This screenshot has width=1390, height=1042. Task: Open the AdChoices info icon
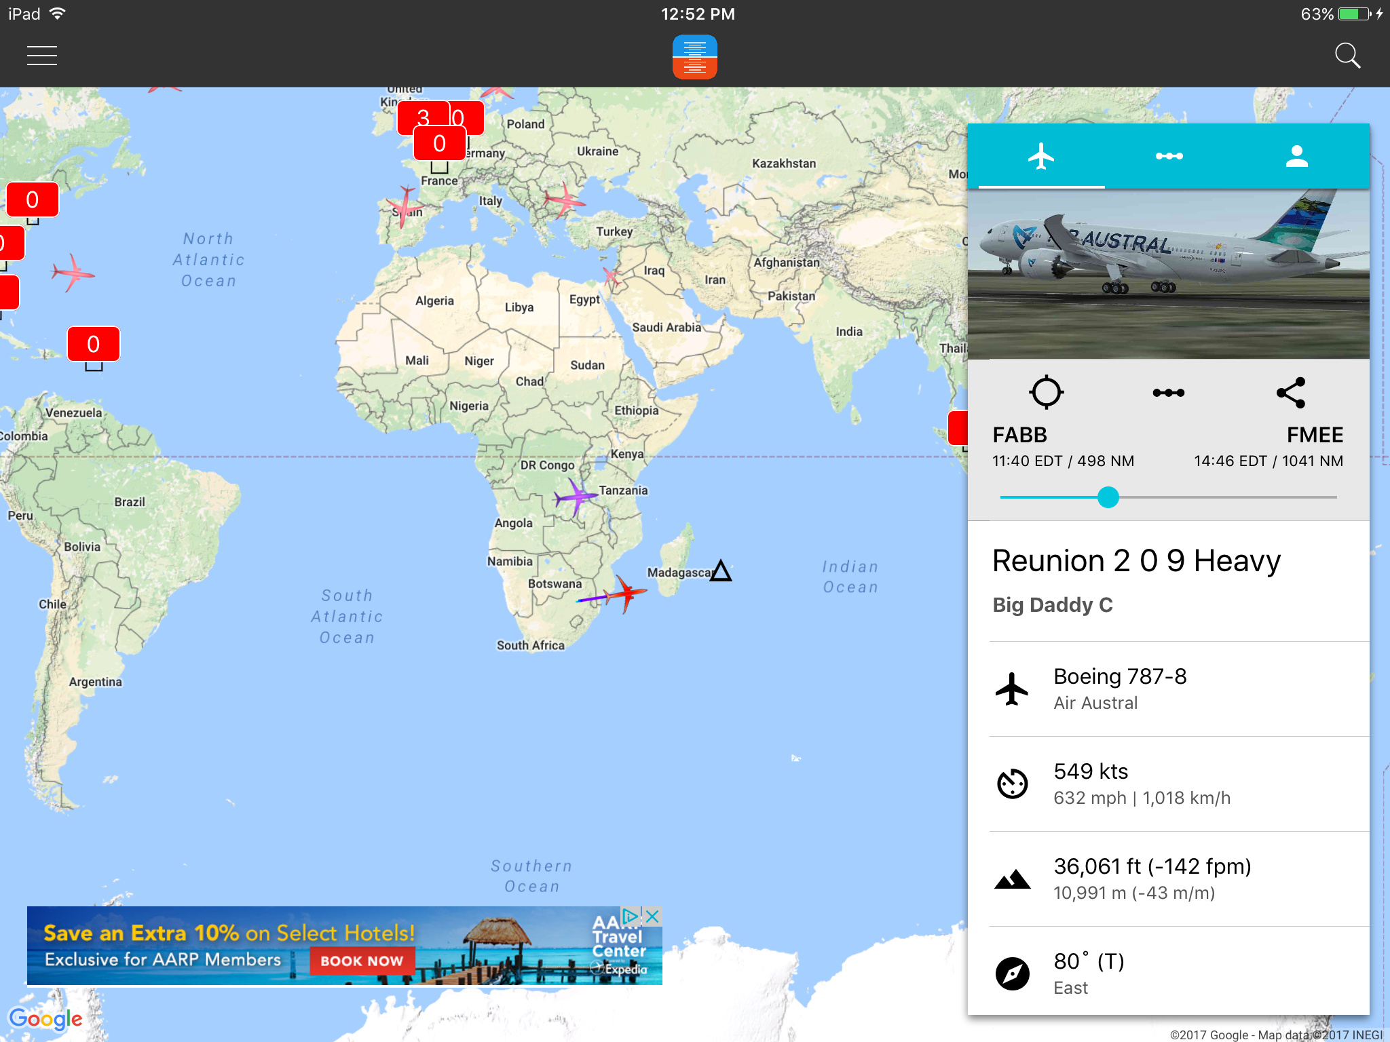[x=631, y=916]
